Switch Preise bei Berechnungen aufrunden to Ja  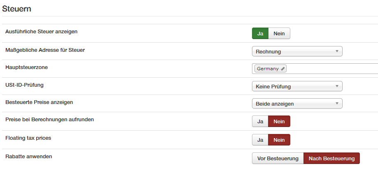coord(260,121)
